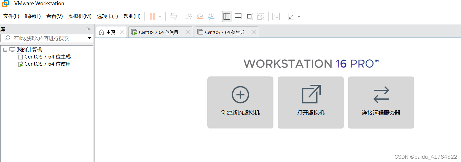Toggle the thumbnail bar view icon
This screenshot has height=162, width=461.
coord(238,17)
